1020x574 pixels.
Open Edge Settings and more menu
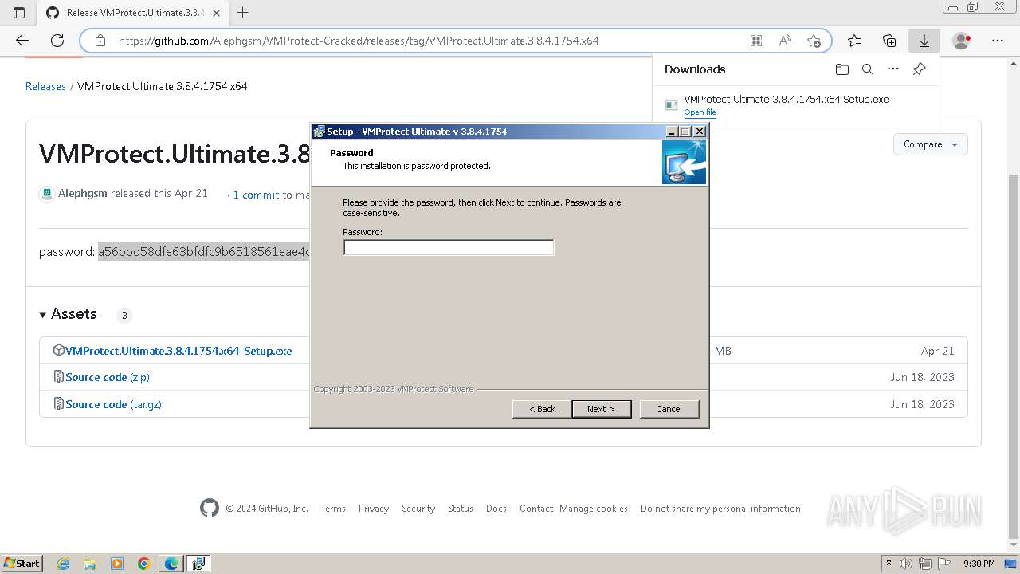[x=998, y=41]
